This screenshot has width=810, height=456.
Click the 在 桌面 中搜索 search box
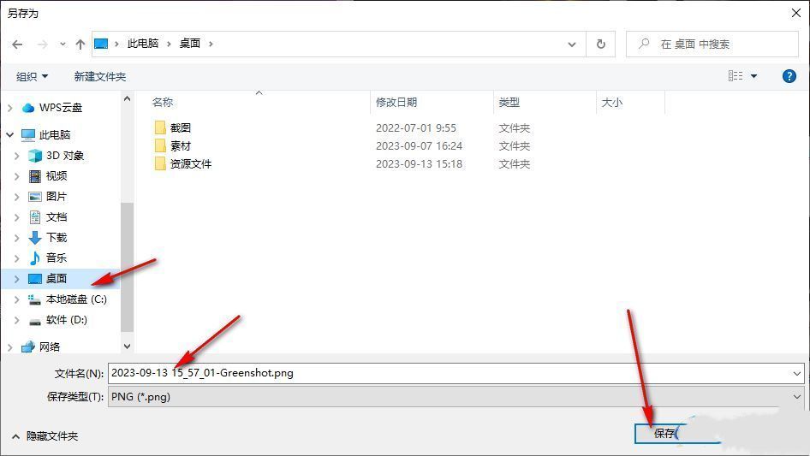pos(712,44)
